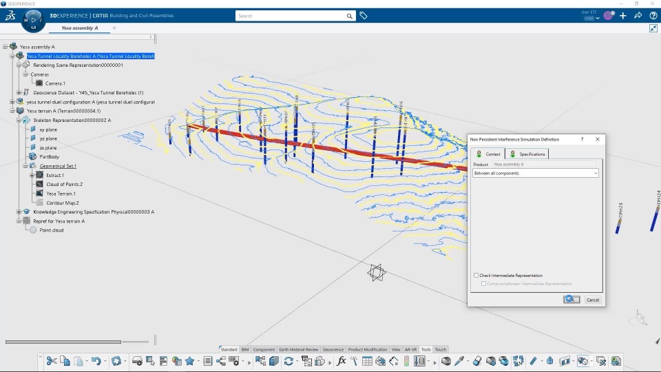Click the hard drive settings icon
661x372 pixels.
tap(137, 361)
